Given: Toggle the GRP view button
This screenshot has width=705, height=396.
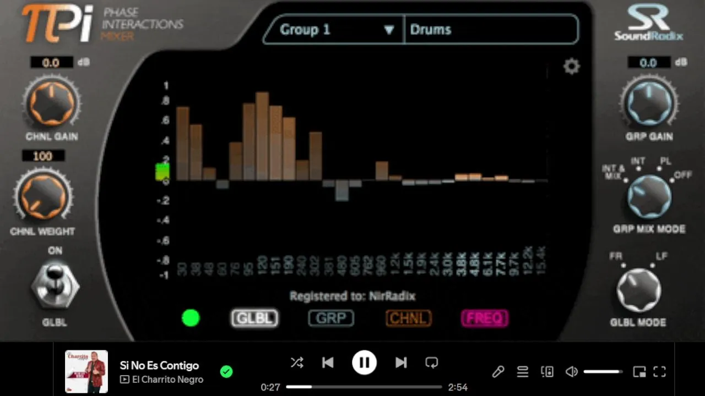Looking at the screenshot, I should click(x=331, y=318).
